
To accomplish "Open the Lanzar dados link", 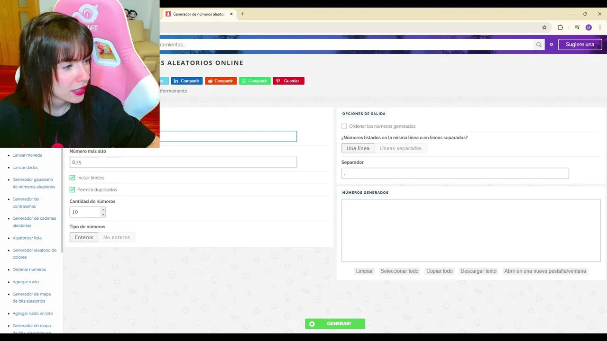I will click(25, 168).
